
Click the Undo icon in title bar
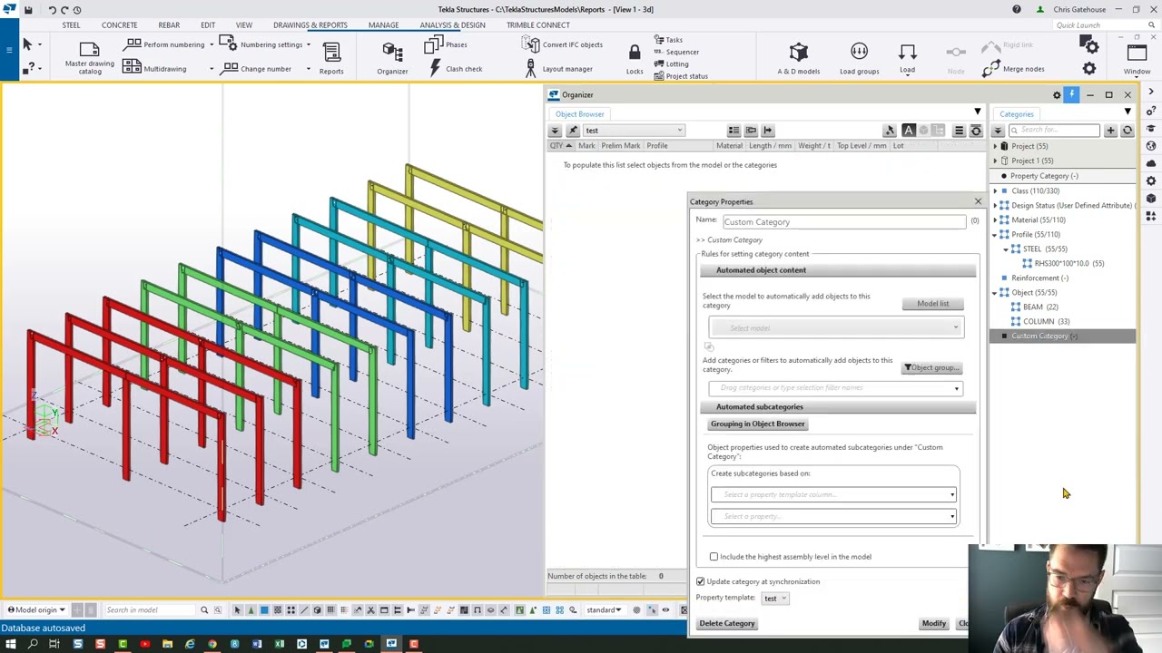[x=52, y=9]
